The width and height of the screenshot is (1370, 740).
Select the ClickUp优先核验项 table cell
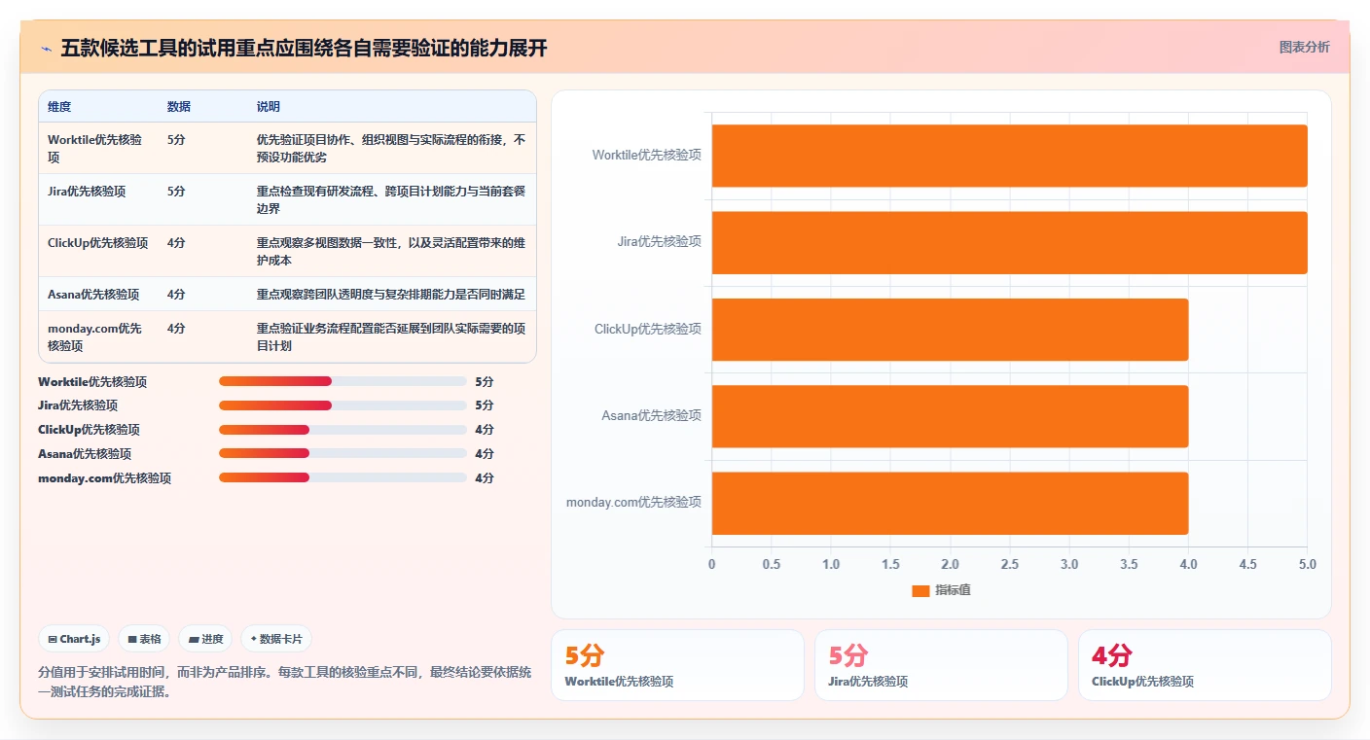pos(97,251)
